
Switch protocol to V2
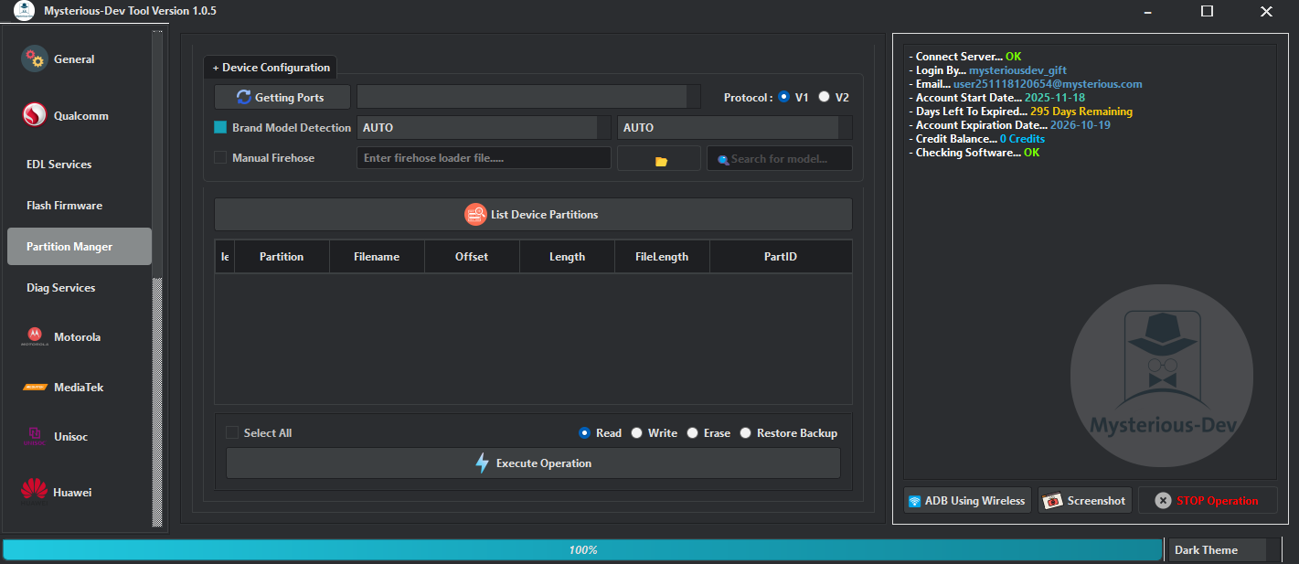pos(824,96)
